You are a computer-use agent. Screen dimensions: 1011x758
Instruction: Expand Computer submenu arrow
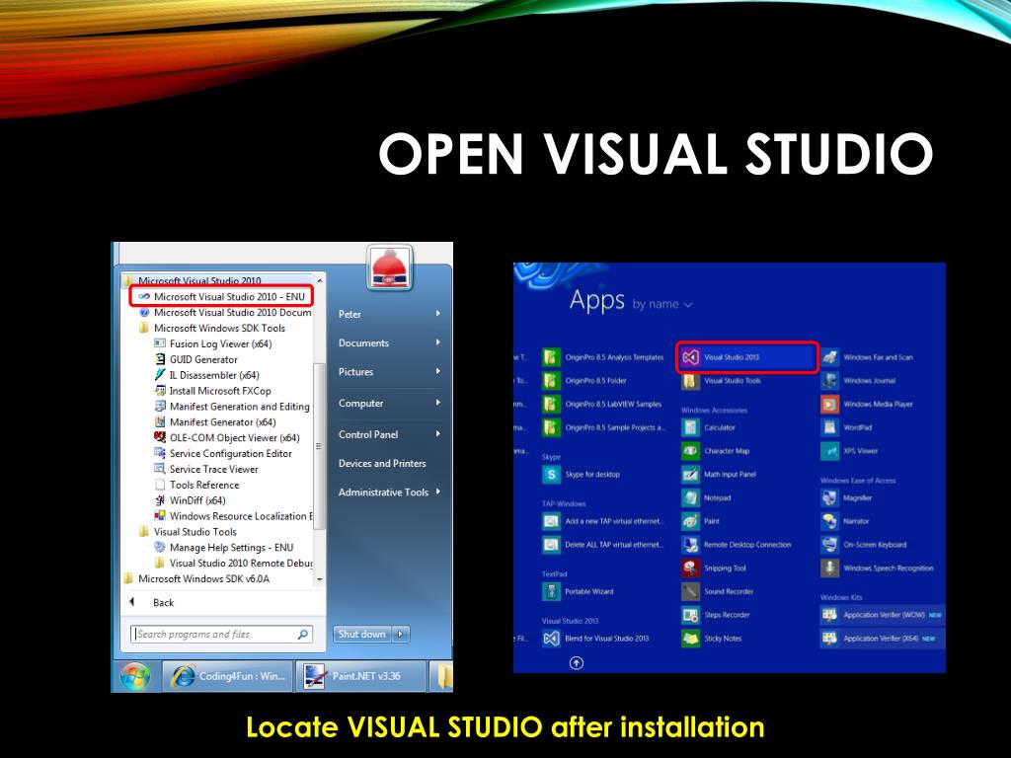[437, 403]
